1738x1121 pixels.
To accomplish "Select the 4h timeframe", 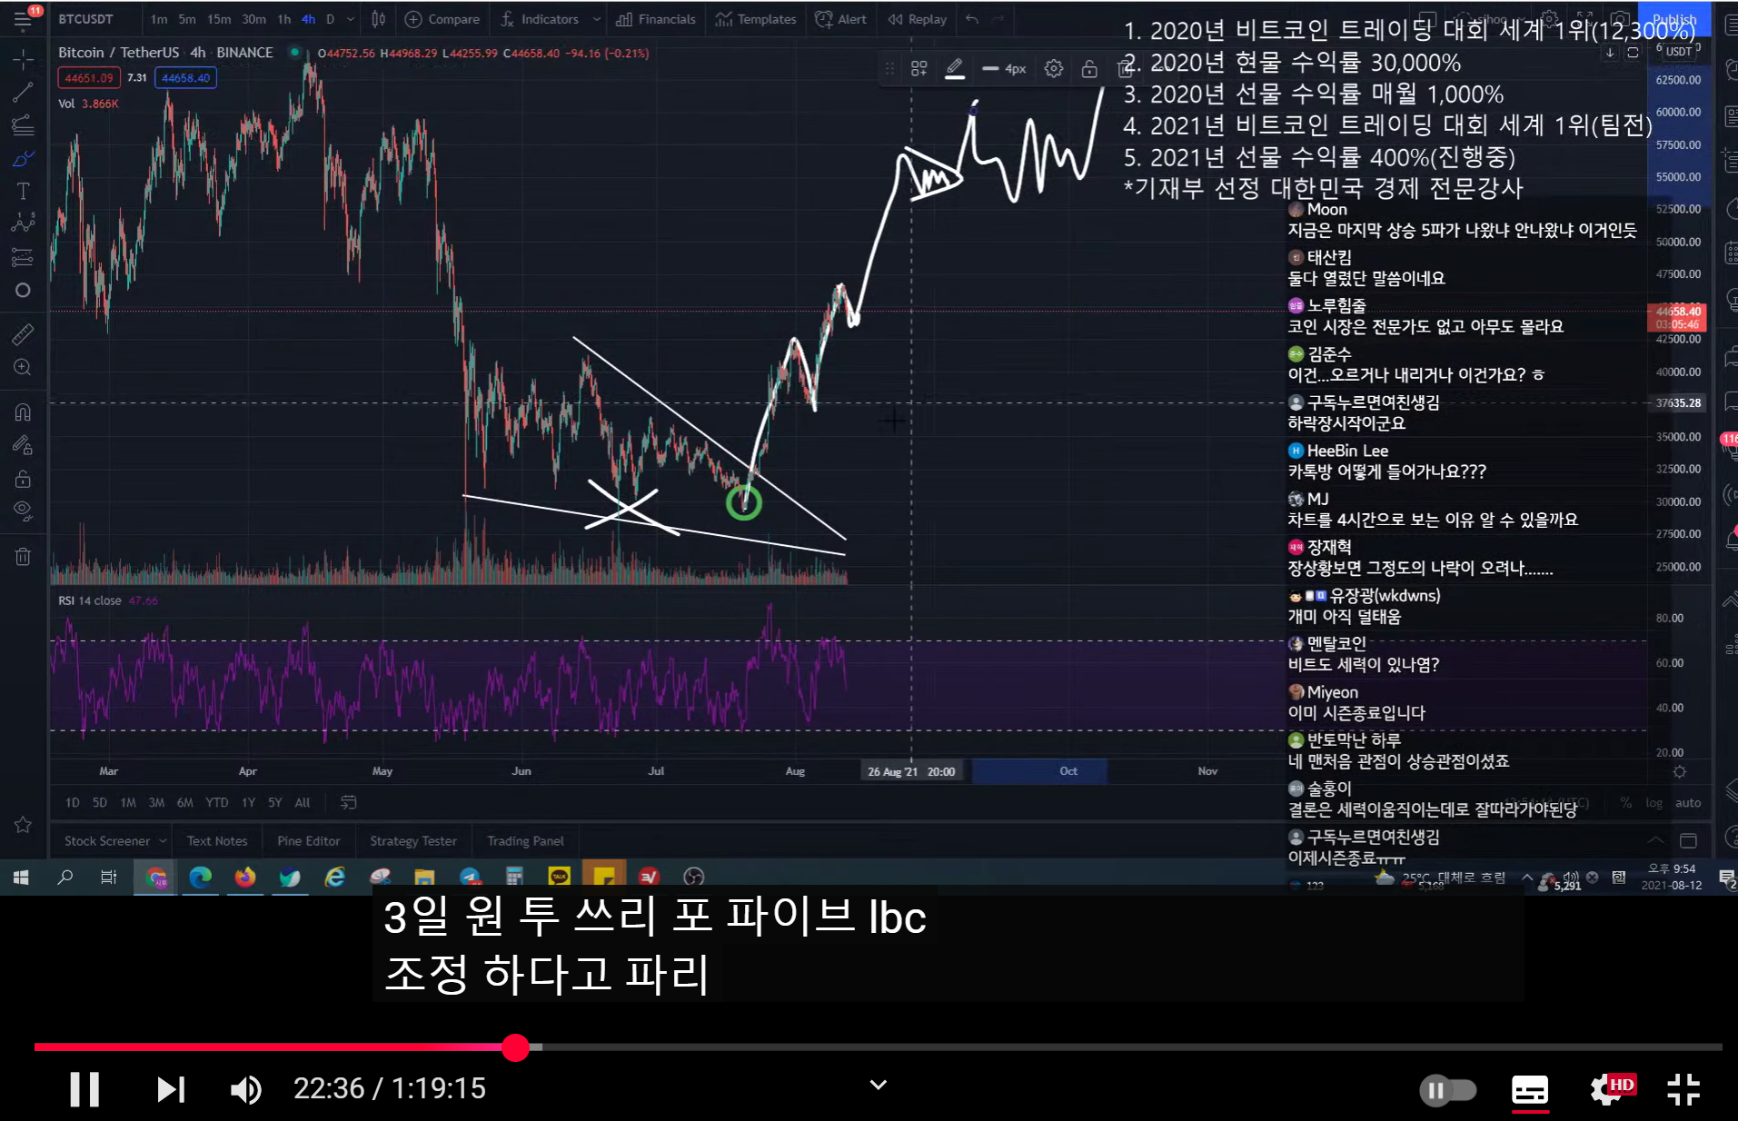I will coord(309,19).
